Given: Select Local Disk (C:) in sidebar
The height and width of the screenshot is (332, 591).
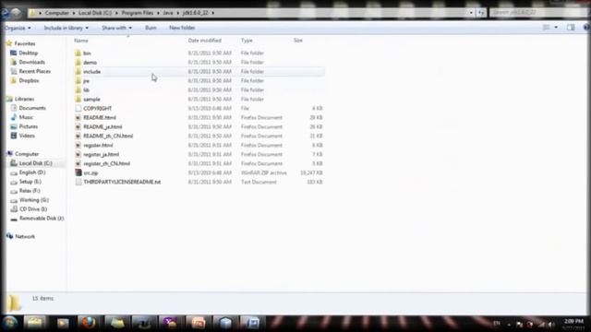Looking at the screenshot, I should point(36,163).
